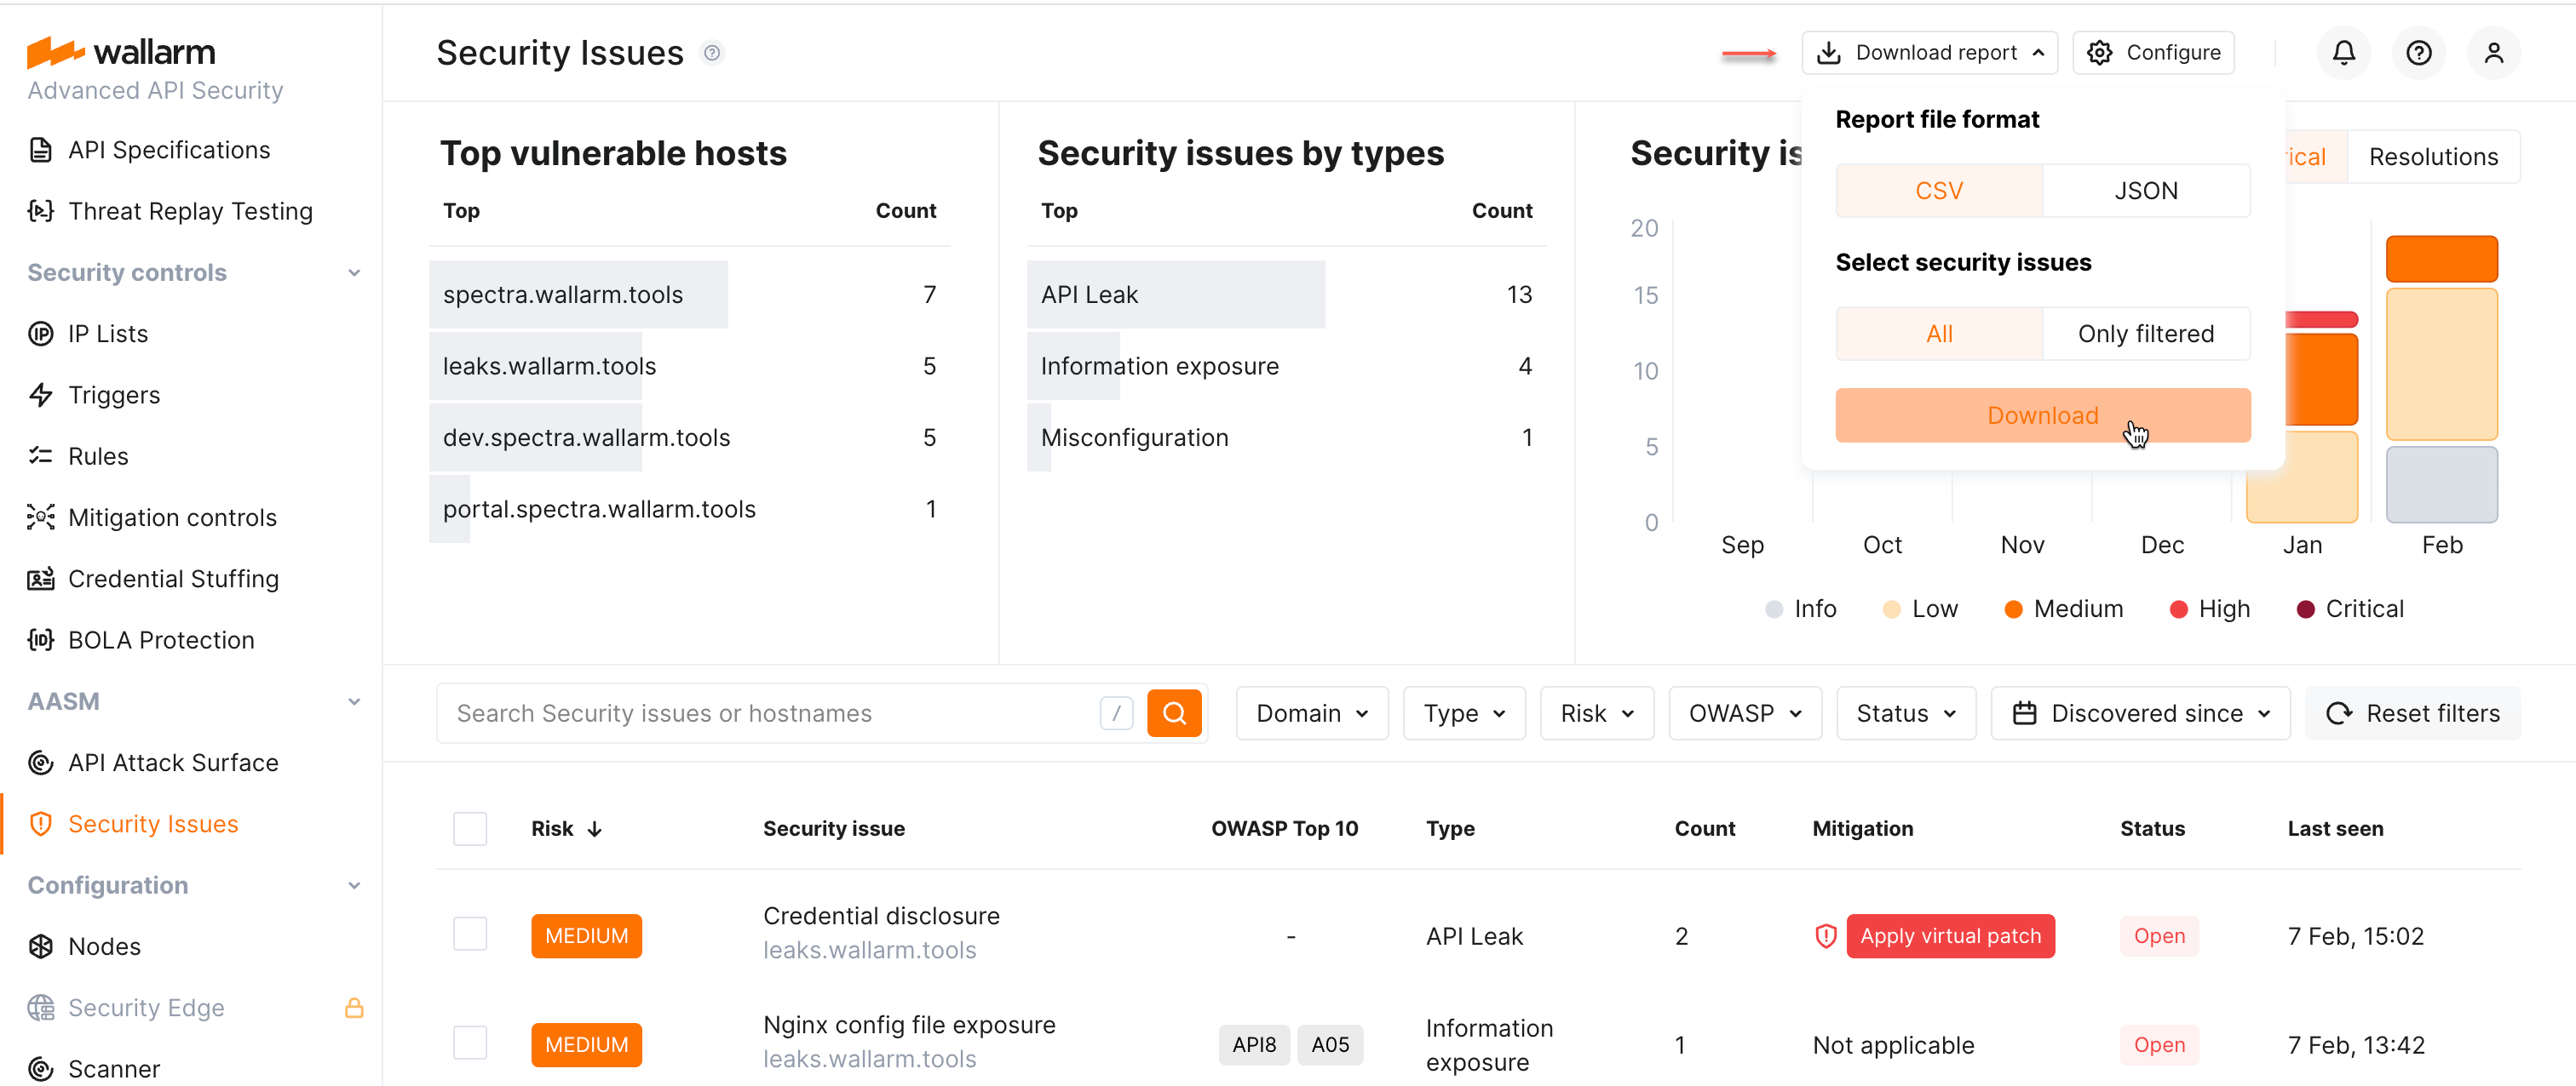Select the Threat Replay Testing icon
The image size is (2576, 1086).
coord(40,211)
